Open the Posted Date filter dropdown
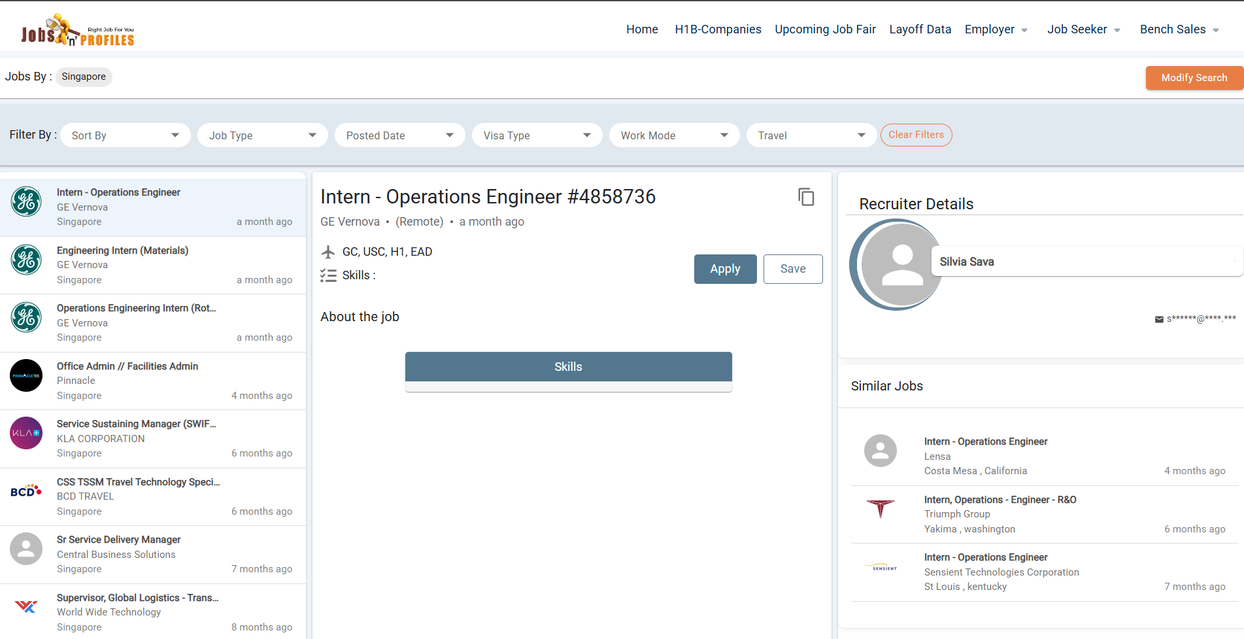This screenshot has width=1244, height=639. tap(400, 135)
